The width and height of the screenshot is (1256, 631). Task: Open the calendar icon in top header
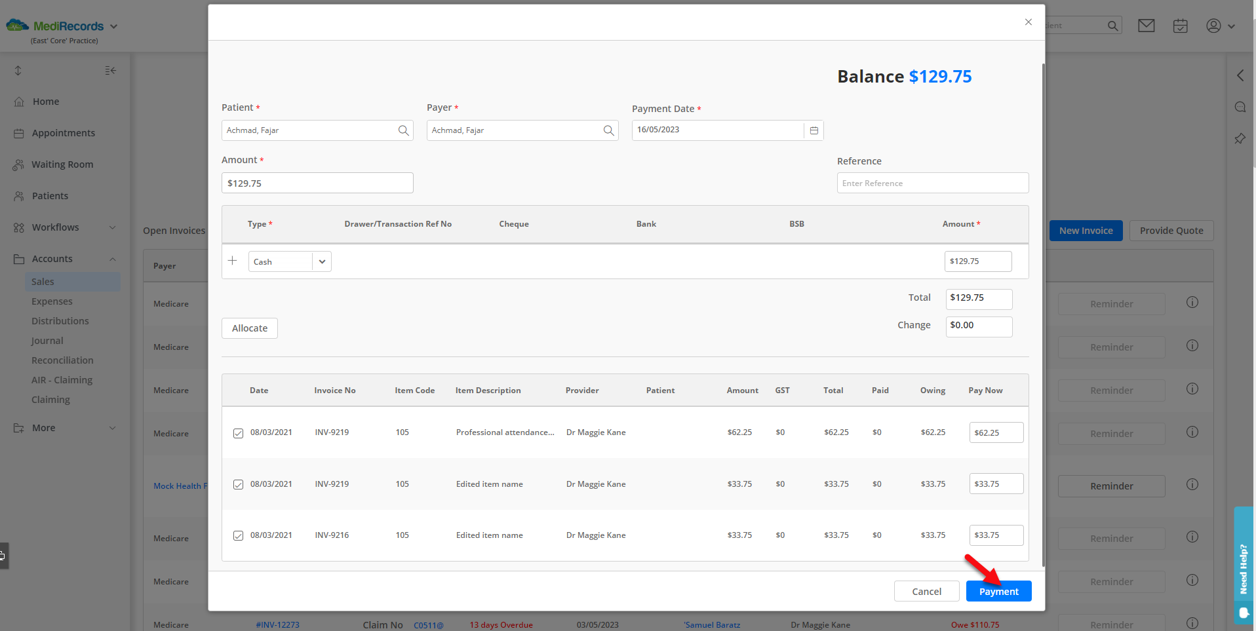1181,26
